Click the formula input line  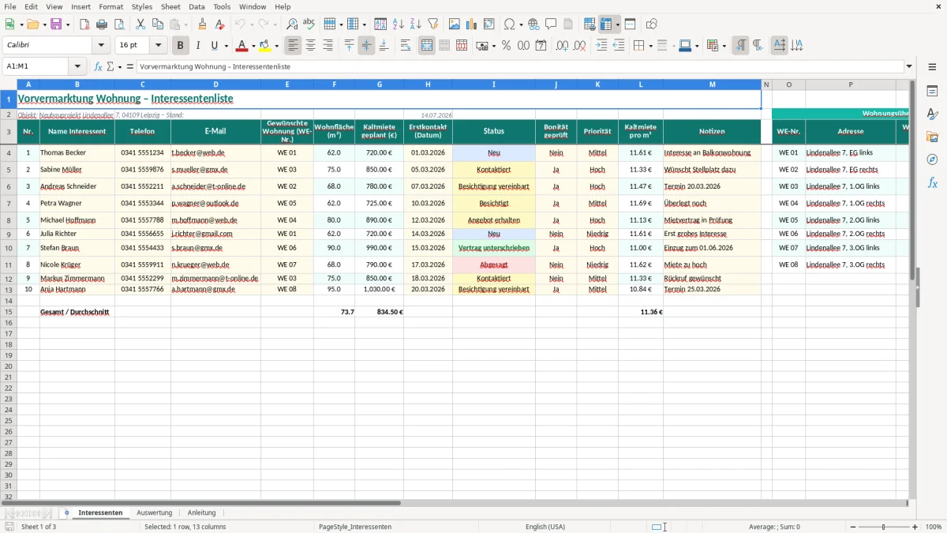click(x=520, y=67)
